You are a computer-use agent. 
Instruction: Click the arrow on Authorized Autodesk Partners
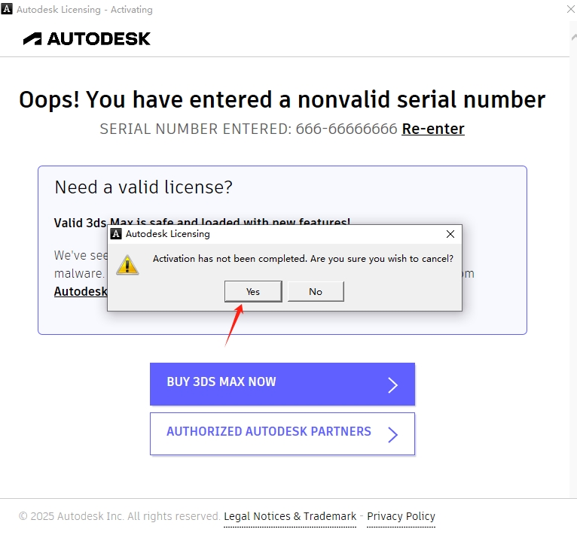392,434
